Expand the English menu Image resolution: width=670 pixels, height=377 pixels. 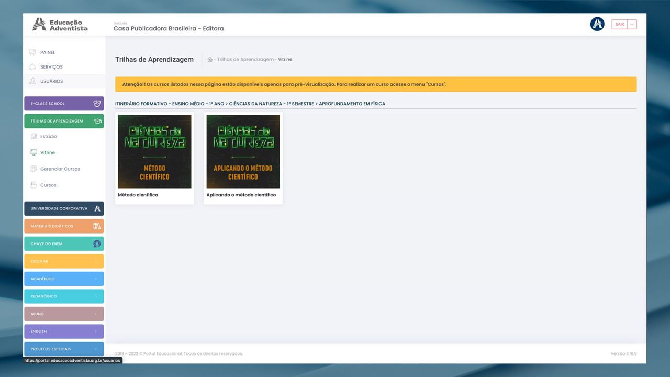coord(64,331)
